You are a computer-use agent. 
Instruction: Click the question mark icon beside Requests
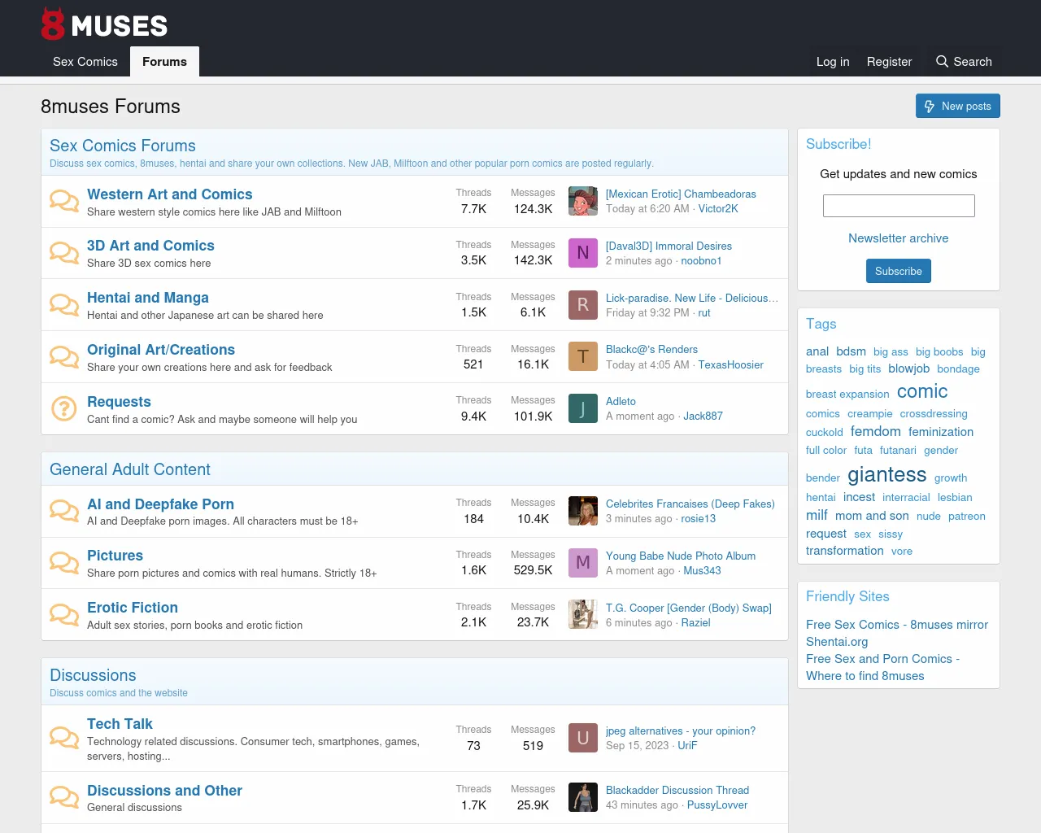pyautogui.click(x=64, y=408)
